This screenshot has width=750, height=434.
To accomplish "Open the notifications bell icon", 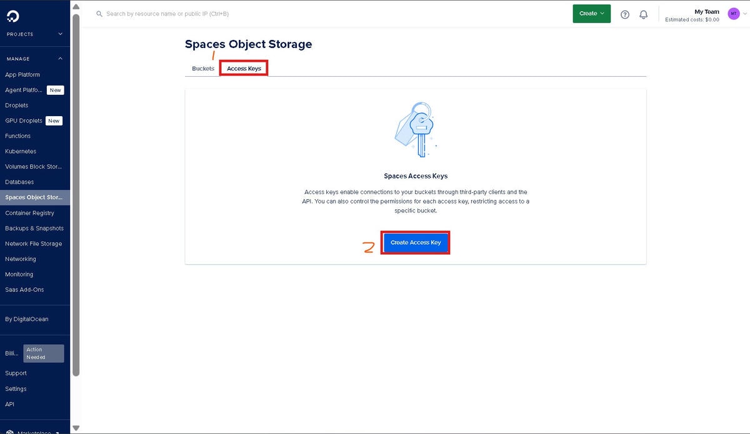I will coord(643,14).
